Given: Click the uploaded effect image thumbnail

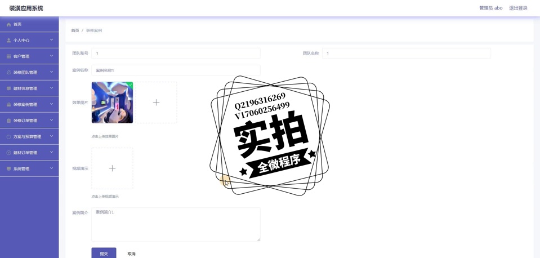Looking at the screenshot, I should tap(112, 103).
